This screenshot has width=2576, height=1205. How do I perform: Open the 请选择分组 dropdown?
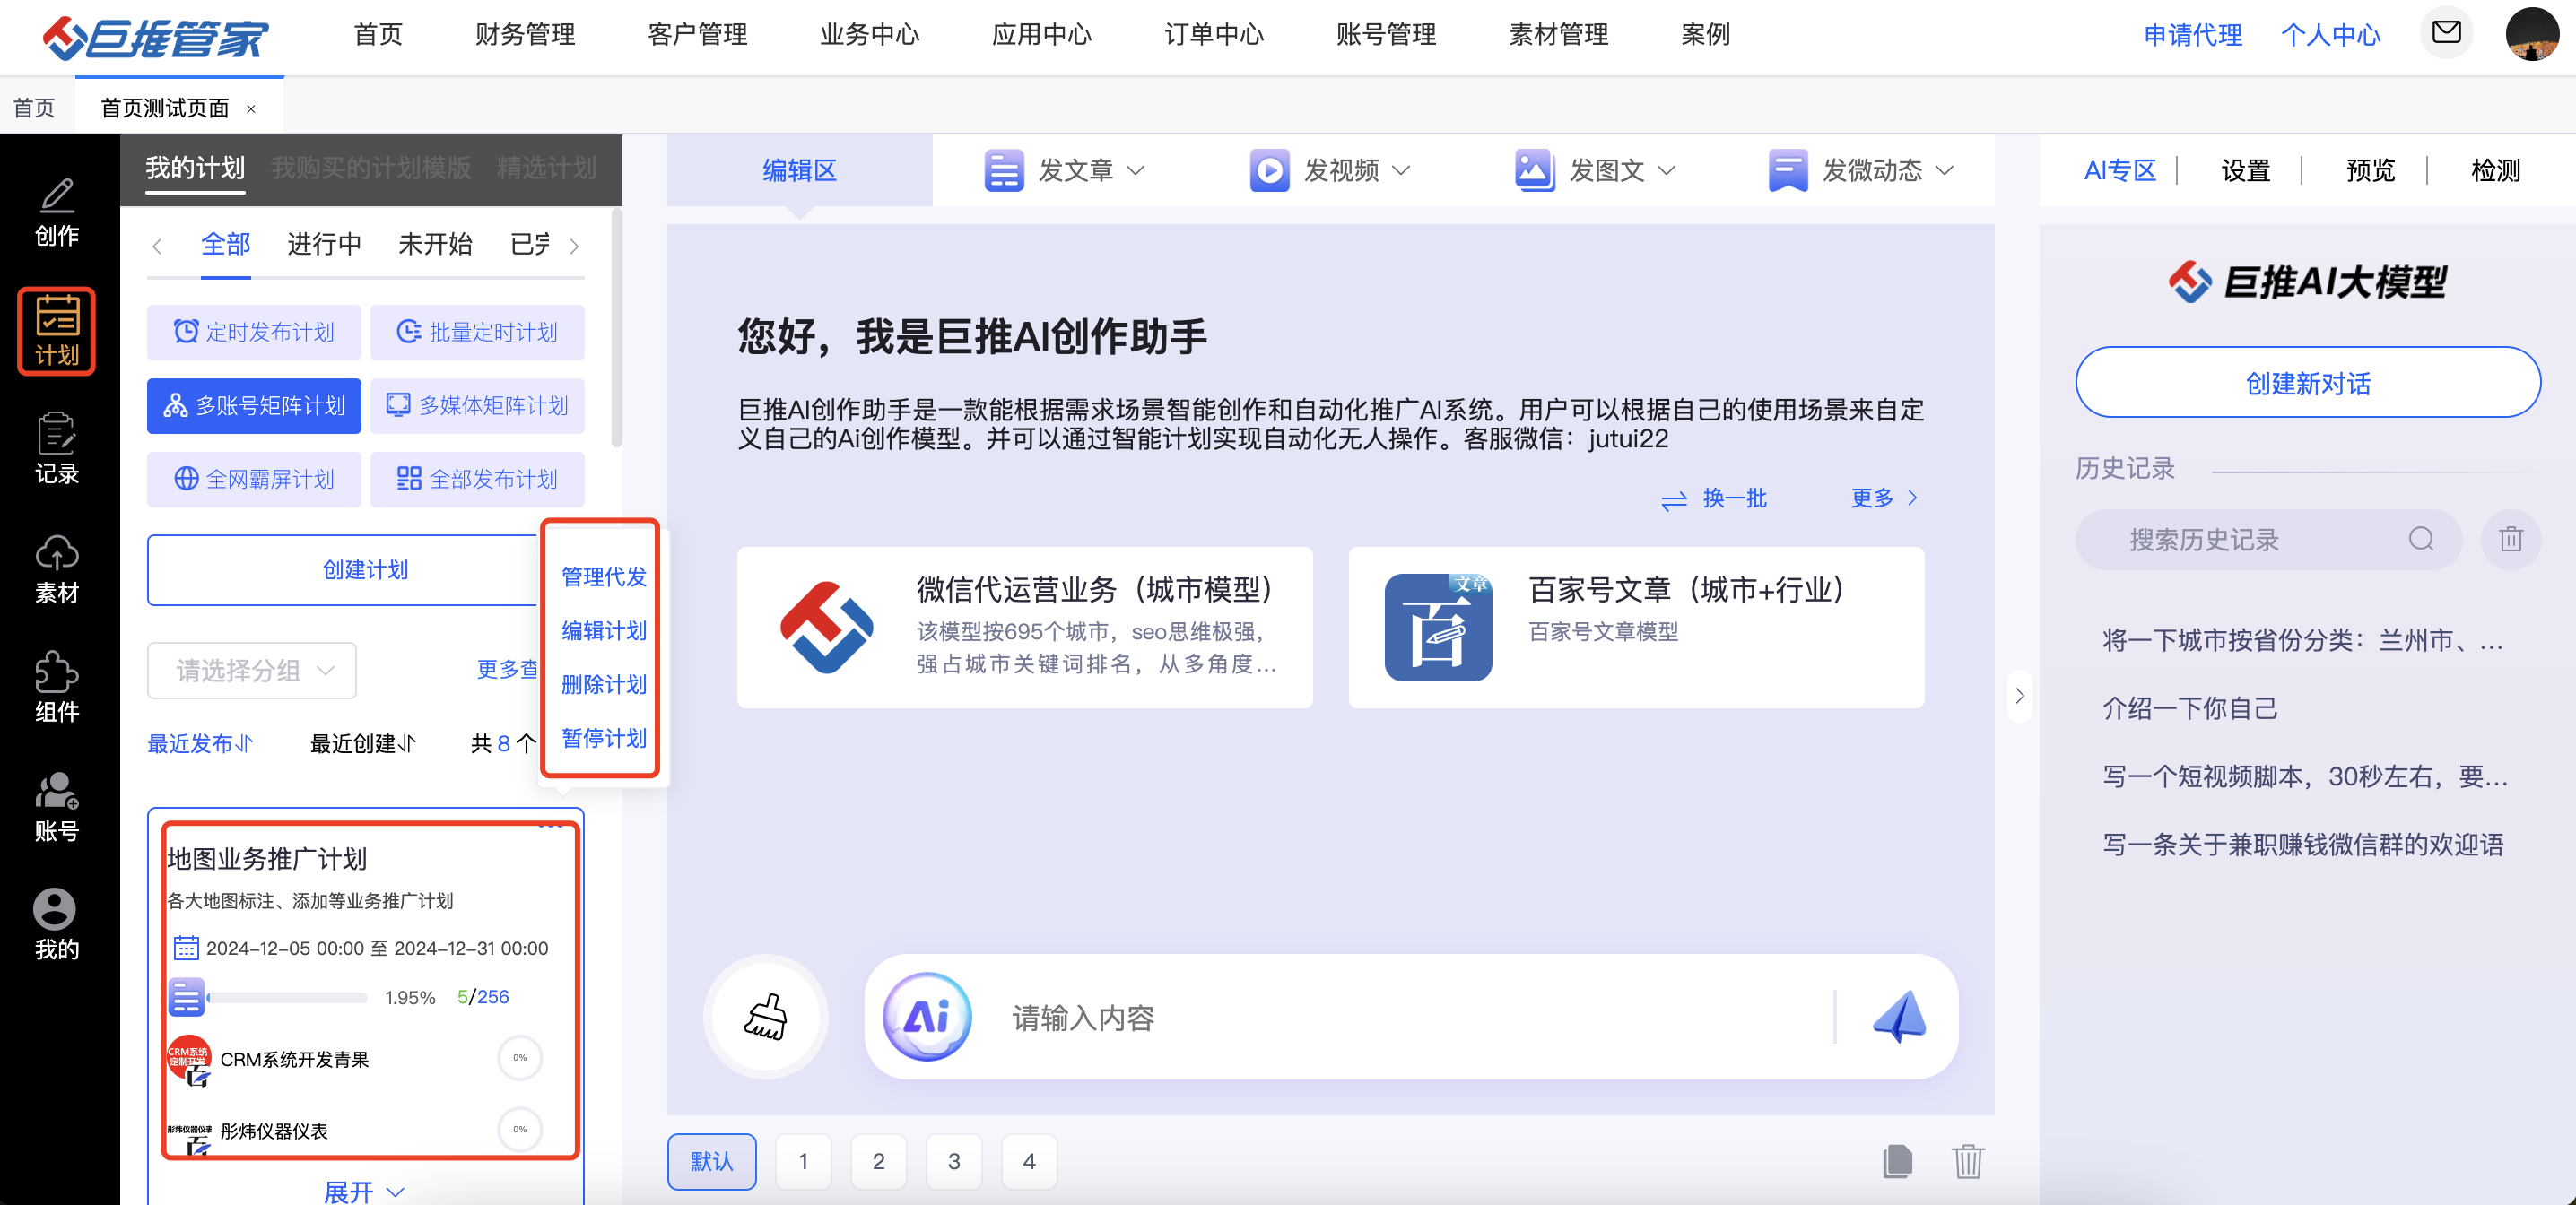[252, 670]
